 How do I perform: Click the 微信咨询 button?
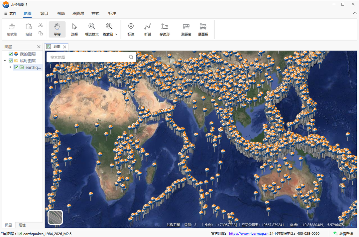point(343,234)
